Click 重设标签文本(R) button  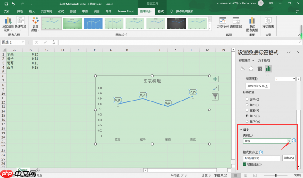tap(258, 86)
